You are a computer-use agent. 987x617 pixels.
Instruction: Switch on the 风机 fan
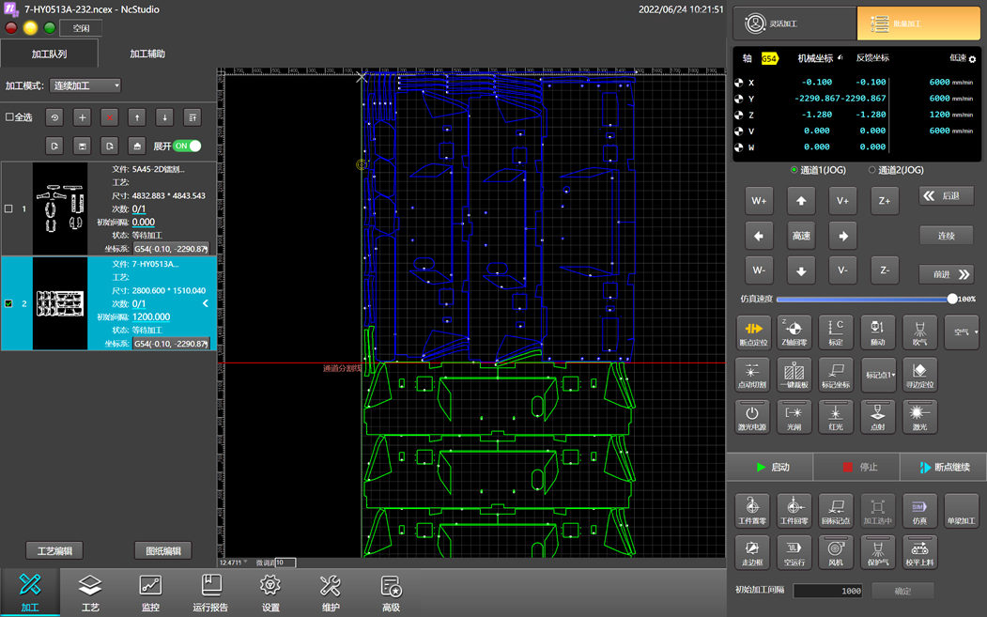[835, 551]
